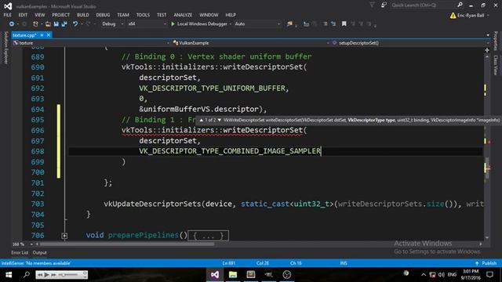
Task: Click the Save All toolbar icon
Action: pyautogui.click(x=64, y=24)
